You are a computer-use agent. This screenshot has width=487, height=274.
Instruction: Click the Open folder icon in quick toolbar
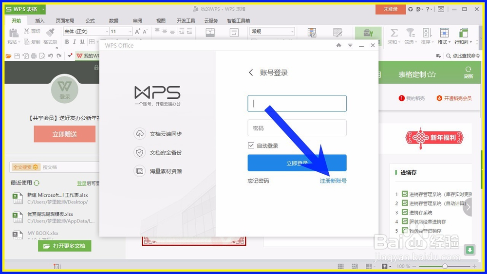pos(8,56)
